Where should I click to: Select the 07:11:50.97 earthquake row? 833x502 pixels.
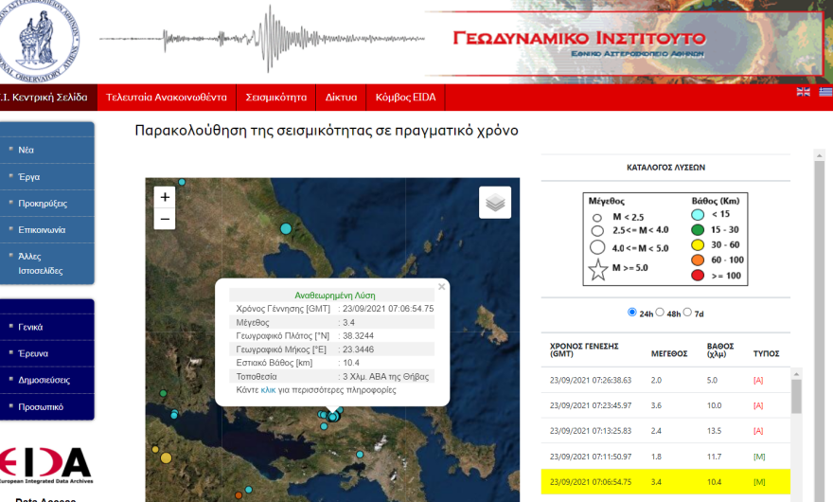tap(665, 457)
